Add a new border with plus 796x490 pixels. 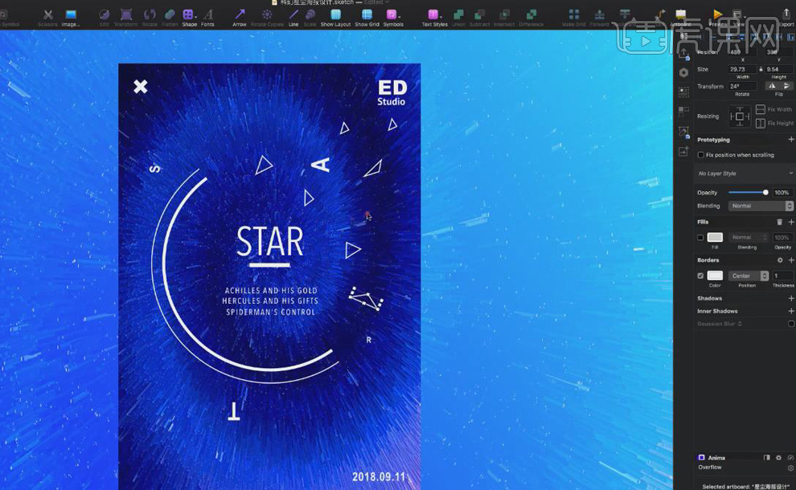pos(791,259)
